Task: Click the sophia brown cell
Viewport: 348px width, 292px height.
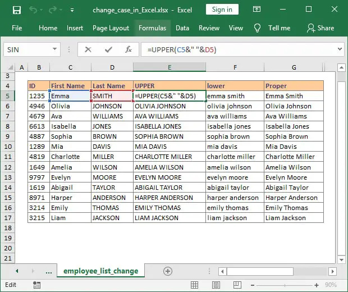Action: tap(235, 136)
